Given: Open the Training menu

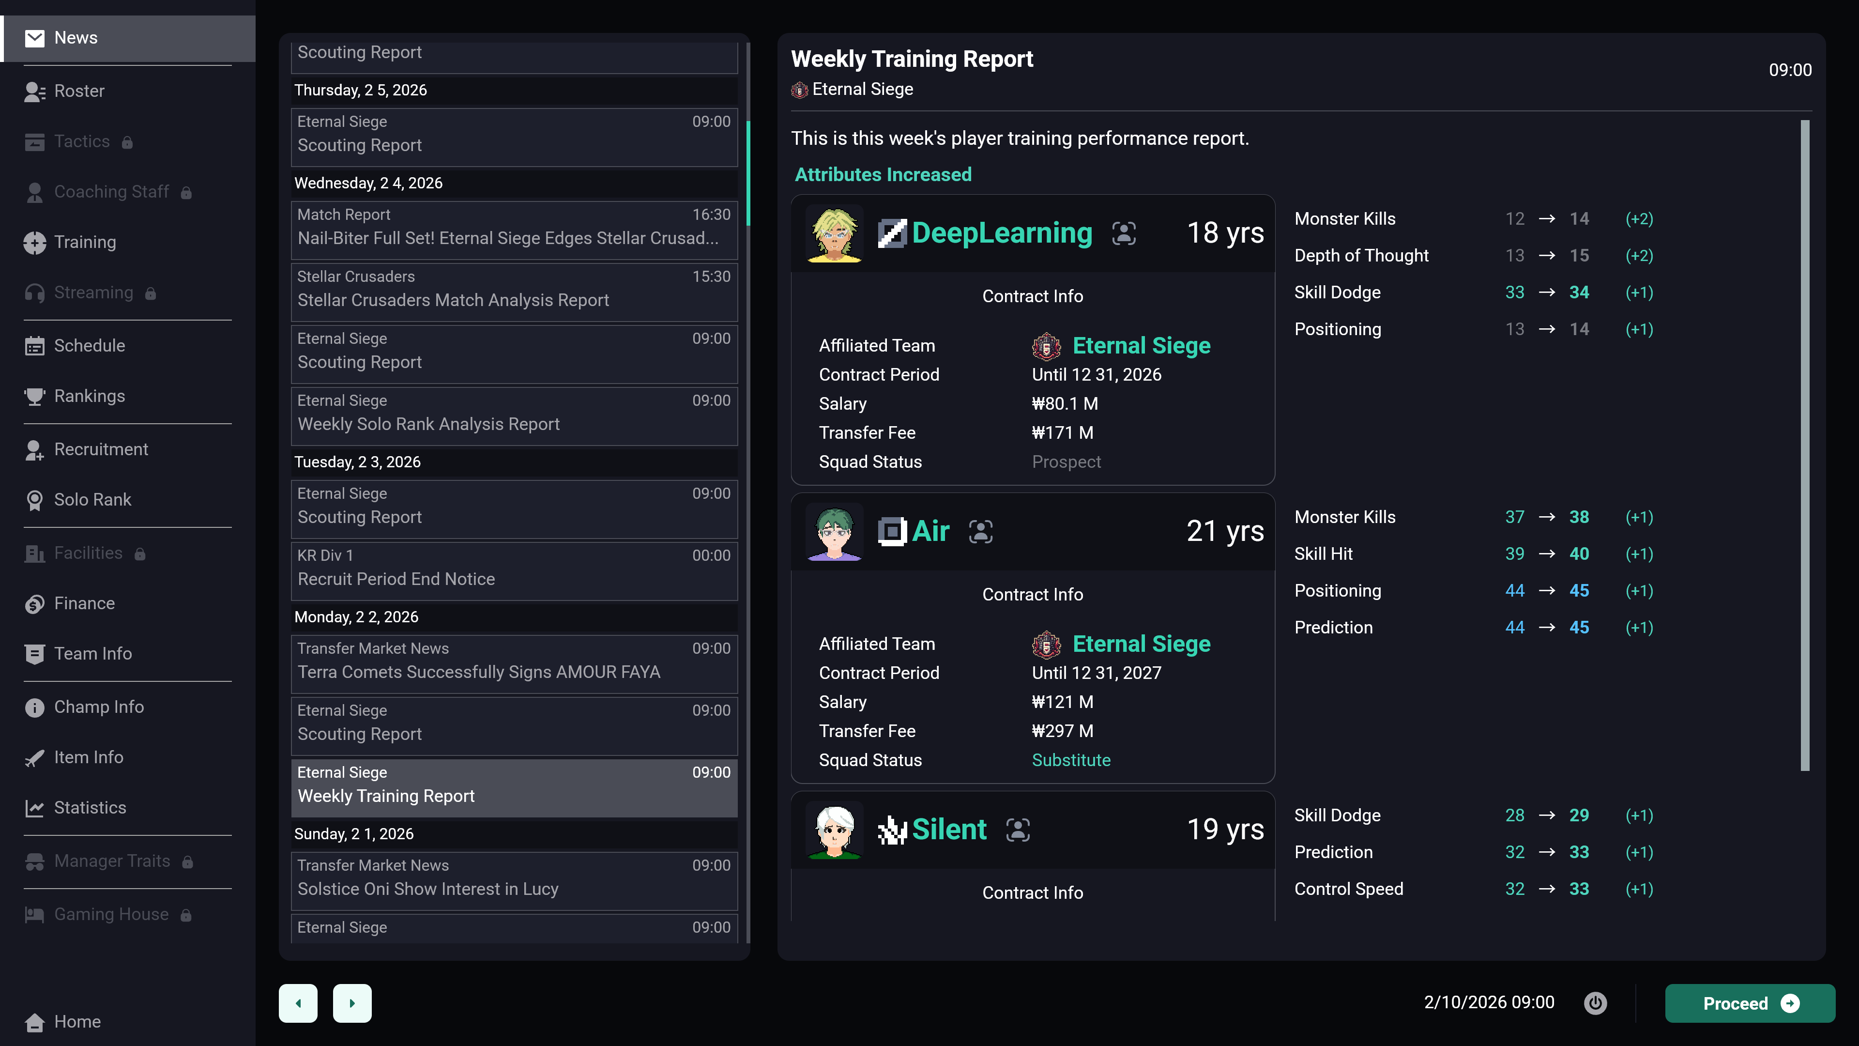Looking at the screenshot, I should 128,243.
